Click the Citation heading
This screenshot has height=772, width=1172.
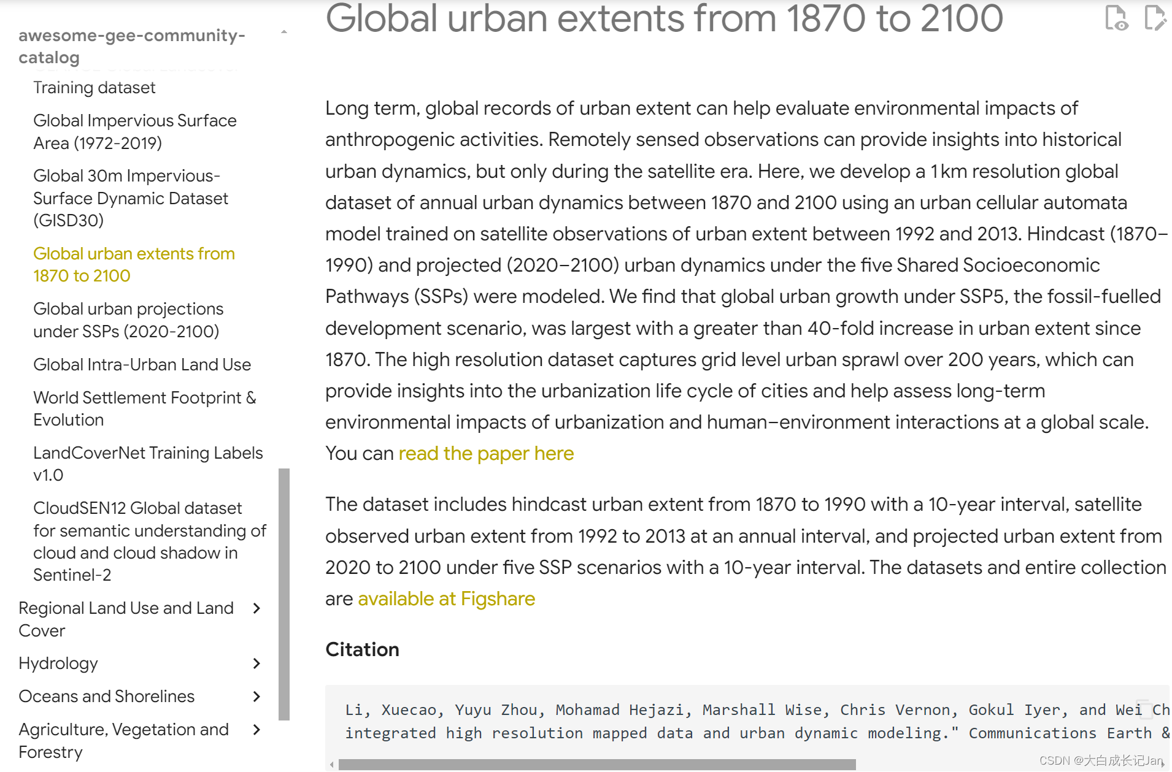click(x=362, y=650)
